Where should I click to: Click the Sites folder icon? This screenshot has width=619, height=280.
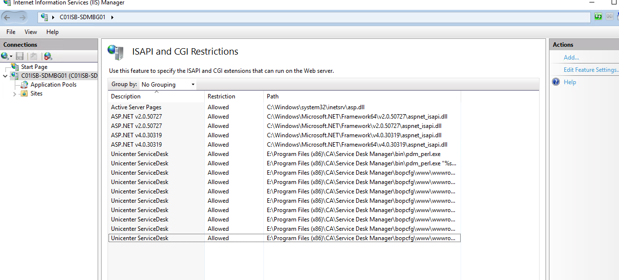pos(24,93)
